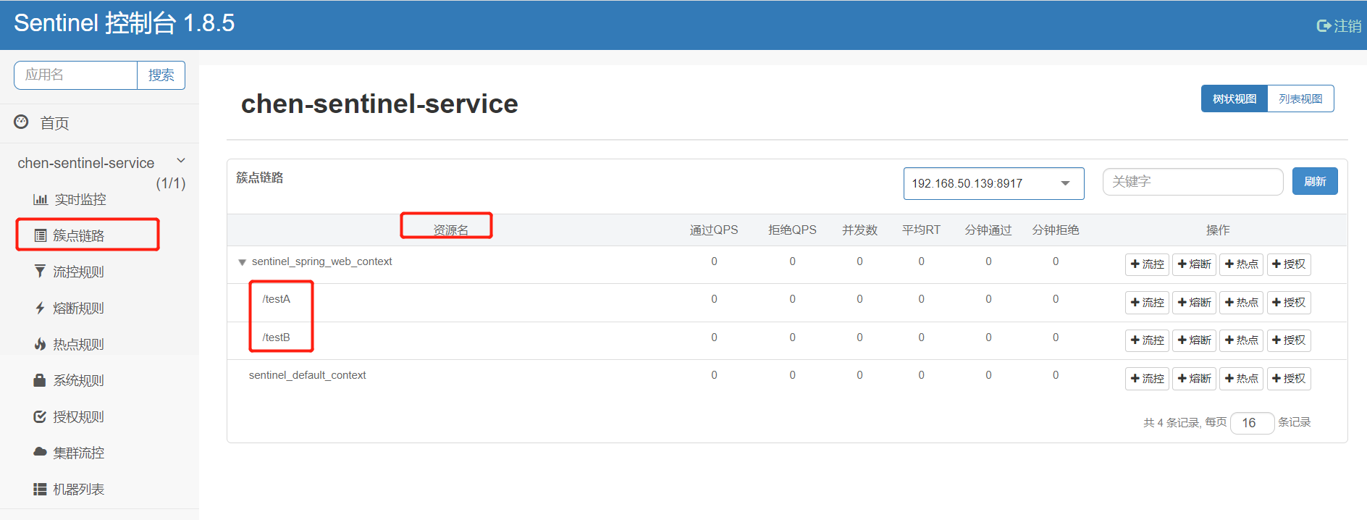1367x520 pixels.
Task: Add 流控 rule for sentinel_default_context
Action: coord(1147,379)
